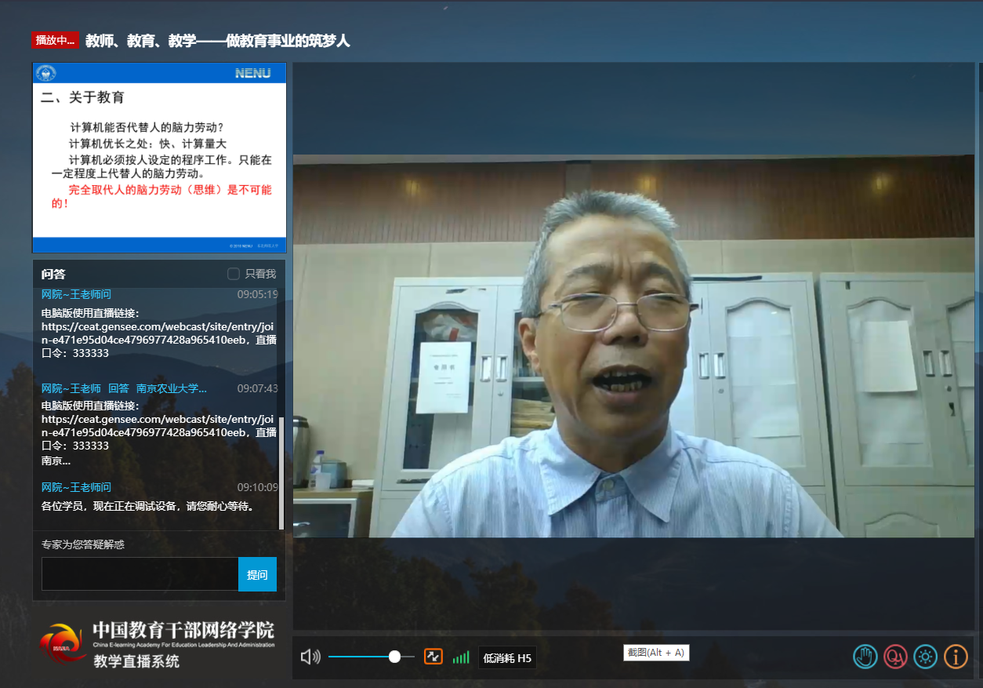Click the green signal strength bars

click(x=461, y=657)
